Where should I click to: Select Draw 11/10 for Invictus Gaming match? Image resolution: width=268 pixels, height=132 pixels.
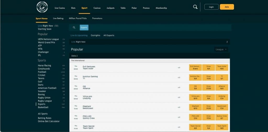[208, 78]
